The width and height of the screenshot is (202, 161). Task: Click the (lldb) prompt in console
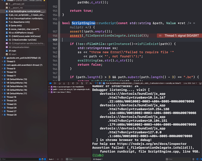tap(98, 155)
